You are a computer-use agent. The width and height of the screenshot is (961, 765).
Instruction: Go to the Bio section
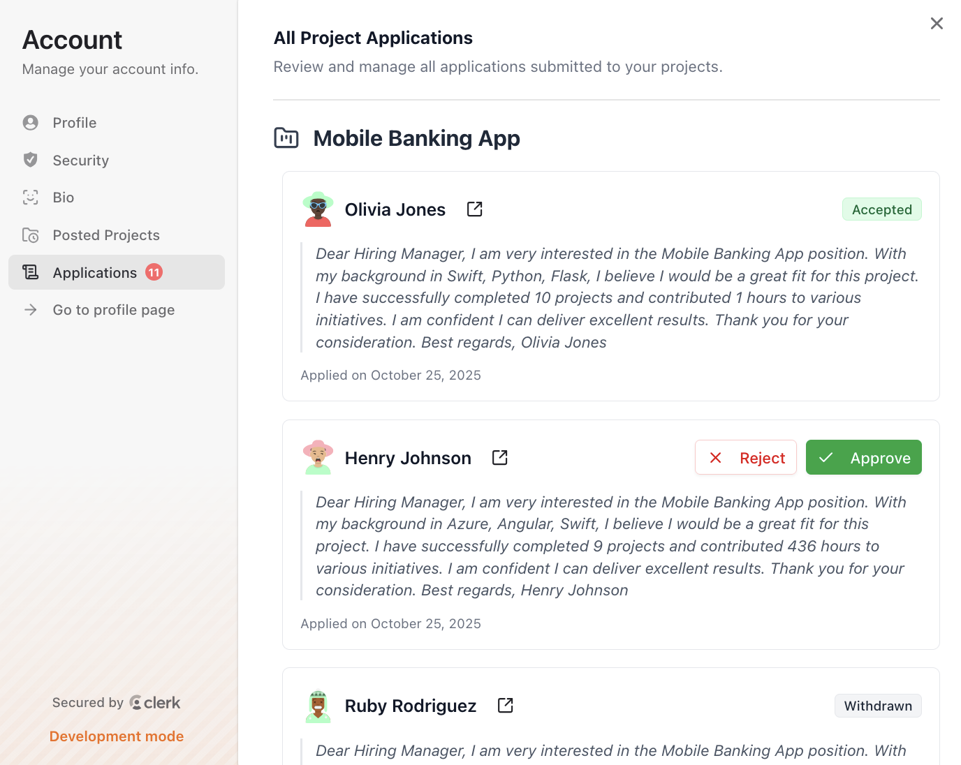coord(64,198)
